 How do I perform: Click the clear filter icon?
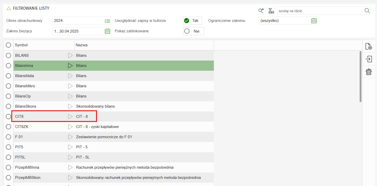coord(271,11)
